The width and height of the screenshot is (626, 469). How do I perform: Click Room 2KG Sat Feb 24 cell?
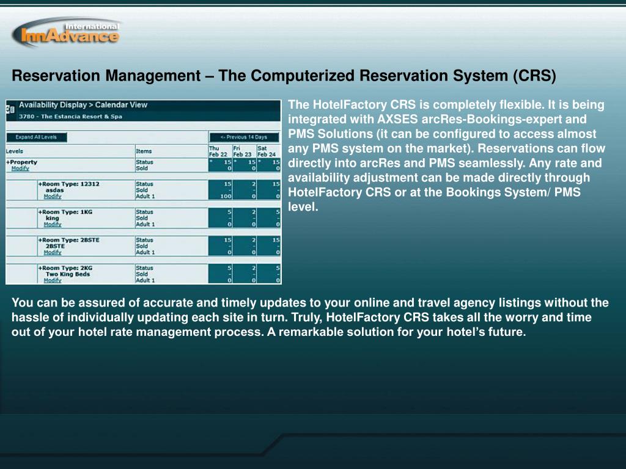(x=269, y=274)
